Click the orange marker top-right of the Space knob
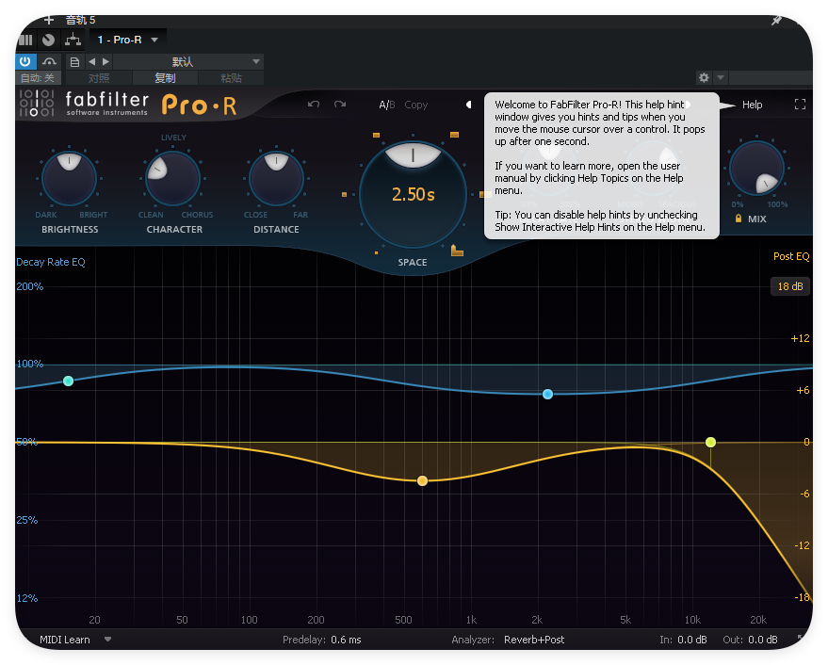The image size is (828, 665). click(x=454, y=135)
